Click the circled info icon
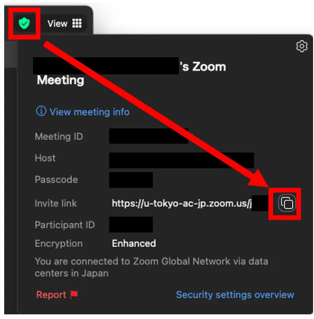Viewport: 314px width, 319px height. (x=41, y=111)
